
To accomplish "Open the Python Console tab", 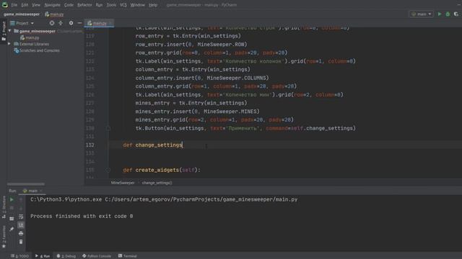I will point(97,256).
